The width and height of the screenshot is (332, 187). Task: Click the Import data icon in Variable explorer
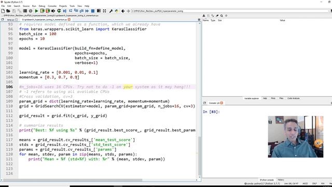point(204,16)
